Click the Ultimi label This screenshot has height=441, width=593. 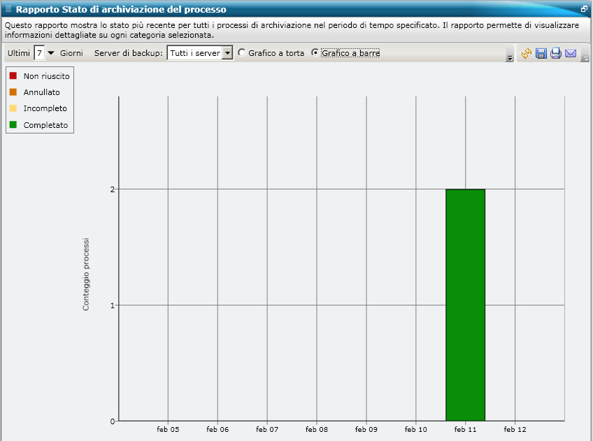pos(18,53)
